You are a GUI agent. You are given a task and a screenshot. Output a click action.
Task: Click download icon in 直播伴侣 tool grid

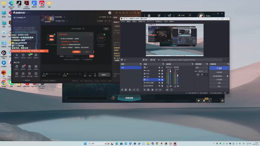17,55
